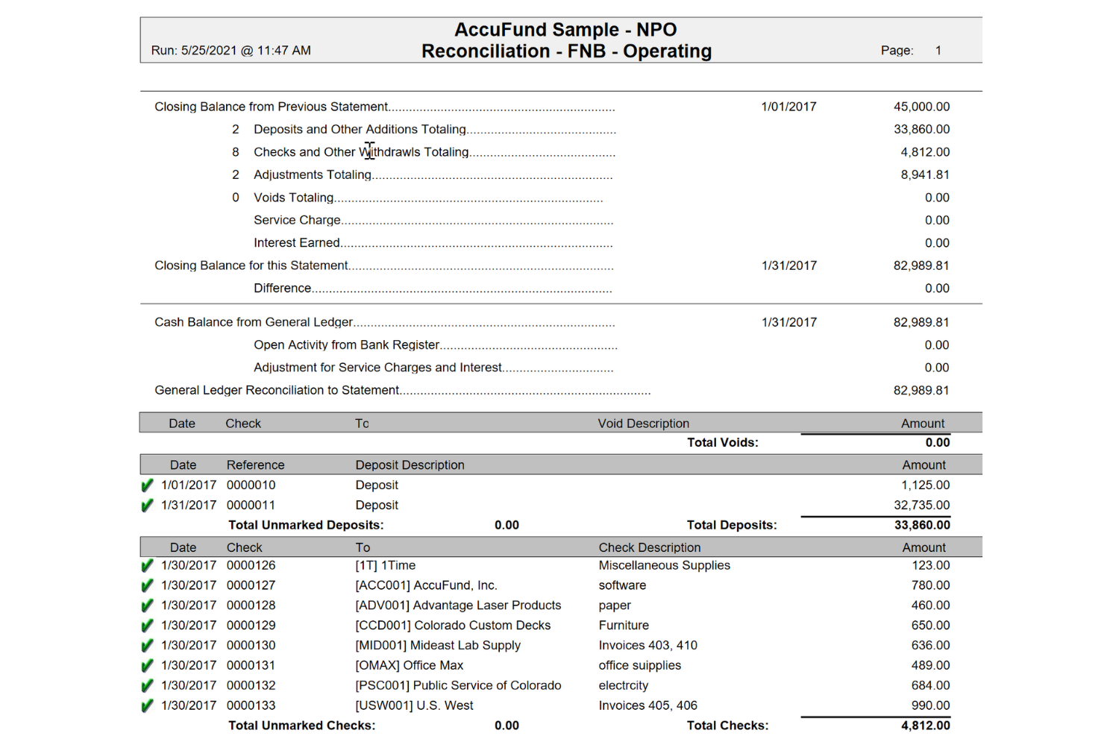The width and height of the screenshot is (1104, 736).
Task: Click the checkmark icon for Office Max check
Action: (x=147, y=665)
